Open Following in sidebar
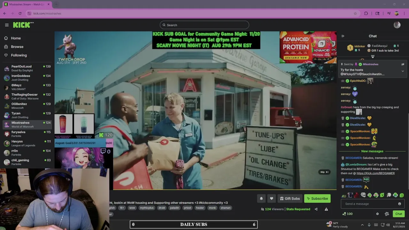 (19, 55)
